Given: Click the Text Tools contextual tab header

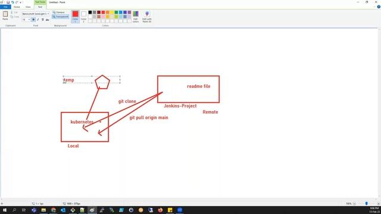Looking at the screenshot, I should coord(40,2).
